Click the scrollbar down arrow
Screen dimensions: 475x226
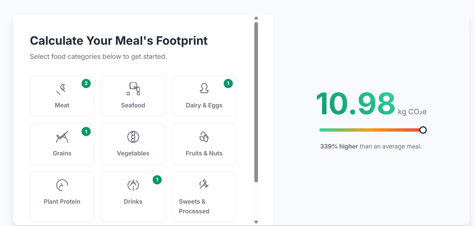click(256, 222)
